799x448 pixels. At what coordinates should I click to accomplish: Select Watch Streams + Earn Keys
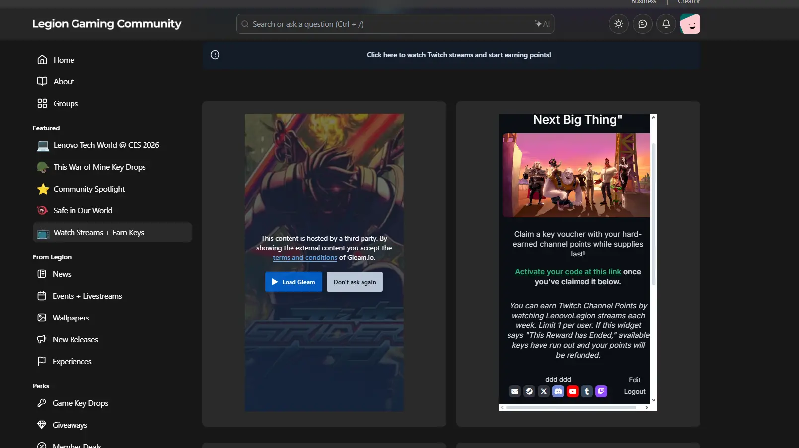point(112,232)
